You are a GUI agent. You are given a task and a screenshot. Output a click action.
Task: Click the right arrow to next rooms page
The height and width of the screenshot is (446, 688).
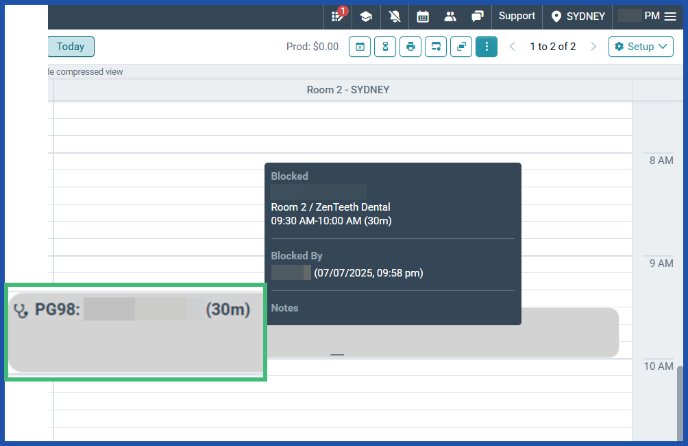(593, 47)
